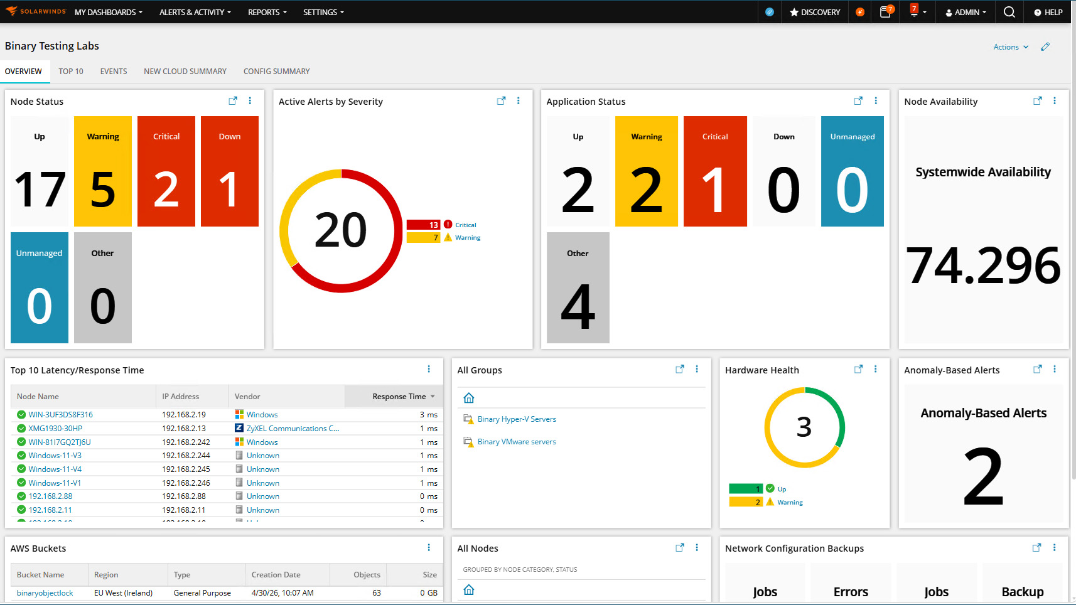Open Node Availability pop-out icon
The image size is (1076, 605).
click(1038, 101)
